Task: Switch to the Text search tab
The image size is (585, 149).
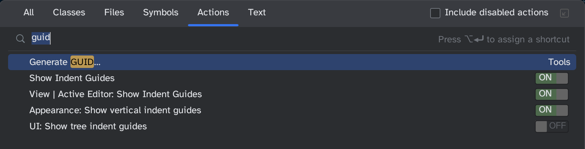Action: (x=257, y=12)
